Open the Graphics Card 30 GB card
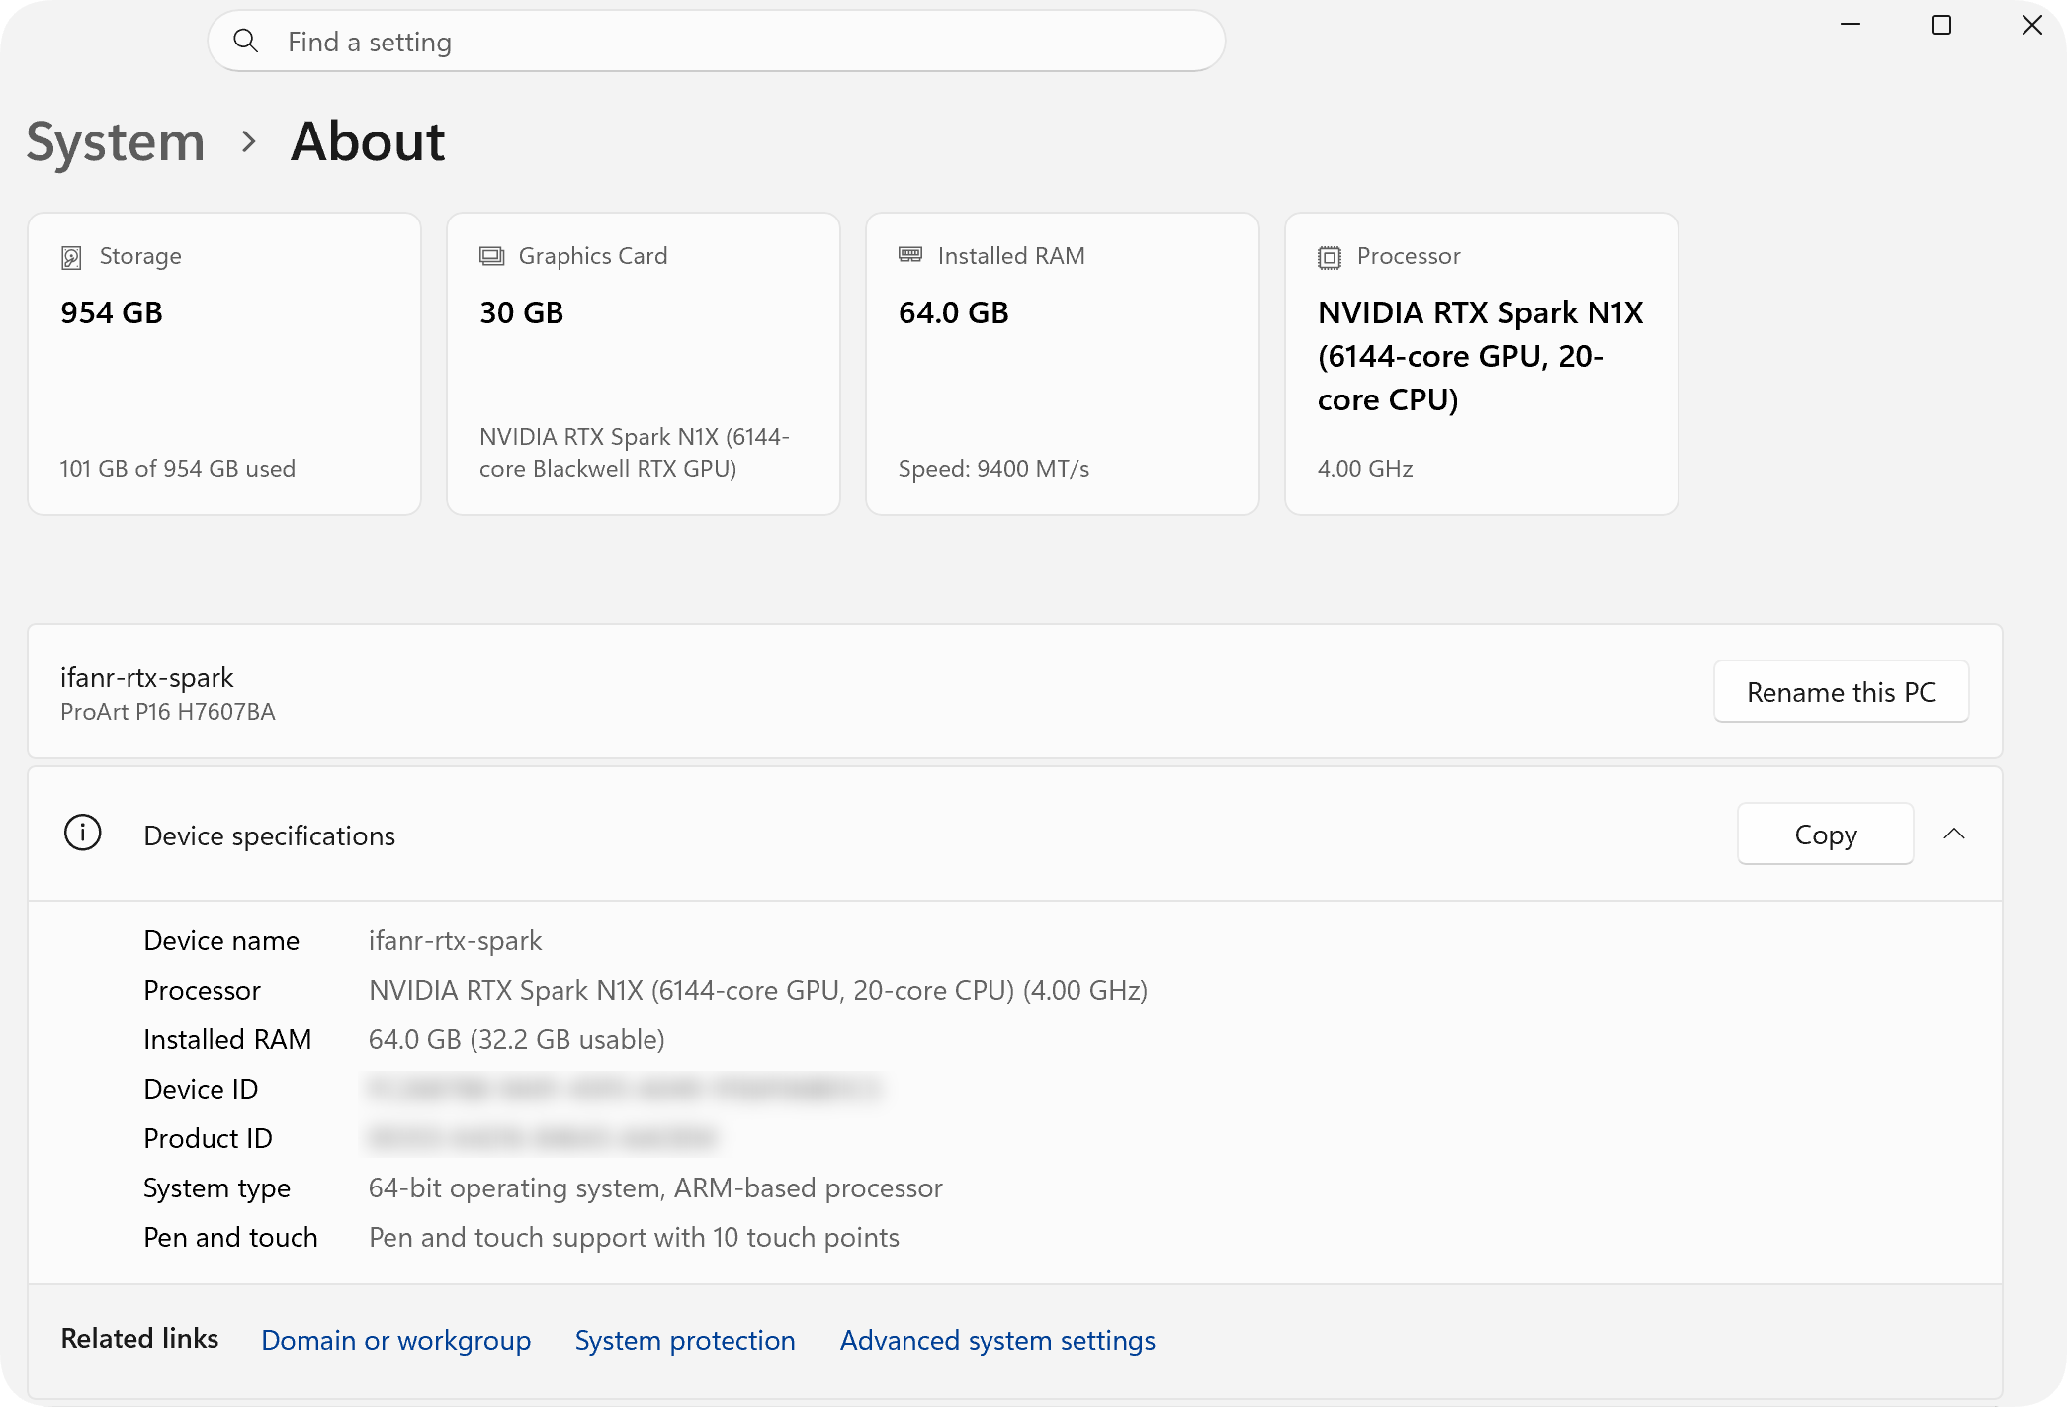The image size is (2067, 1407). [644, 364]
